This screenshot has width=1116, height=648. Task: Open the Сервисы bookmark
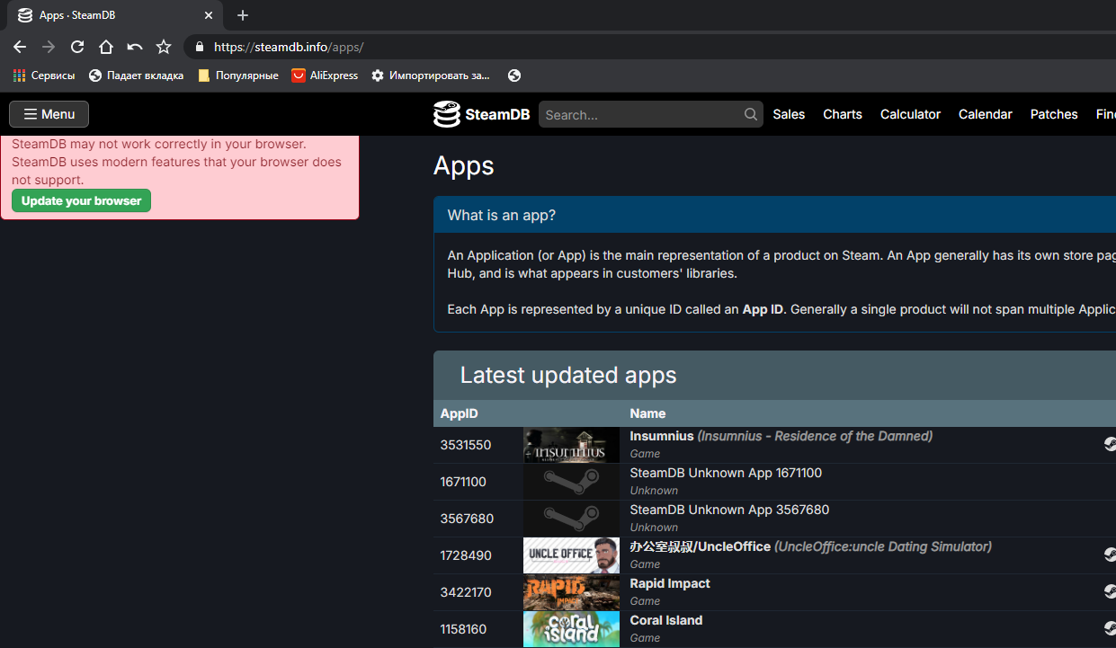pos(44,75)
